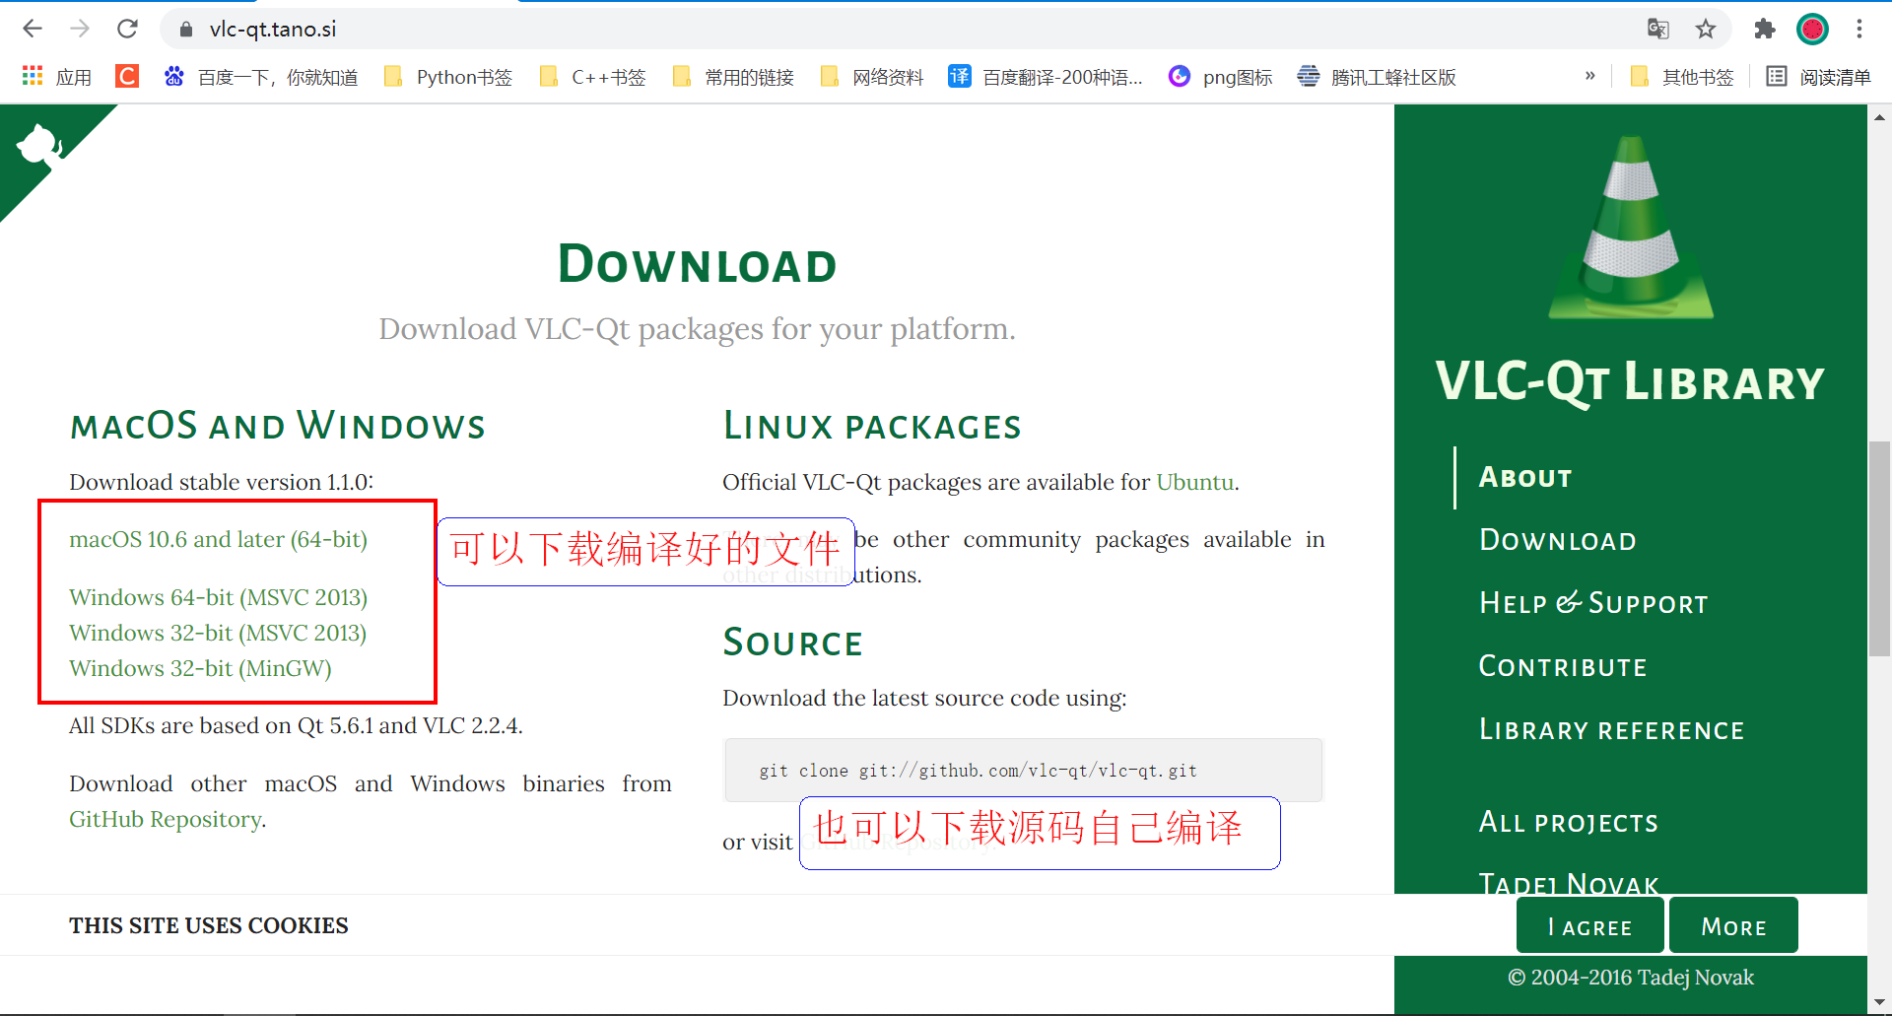
Task: Reload the page with refresh icon
Action: tap(127, 29)
